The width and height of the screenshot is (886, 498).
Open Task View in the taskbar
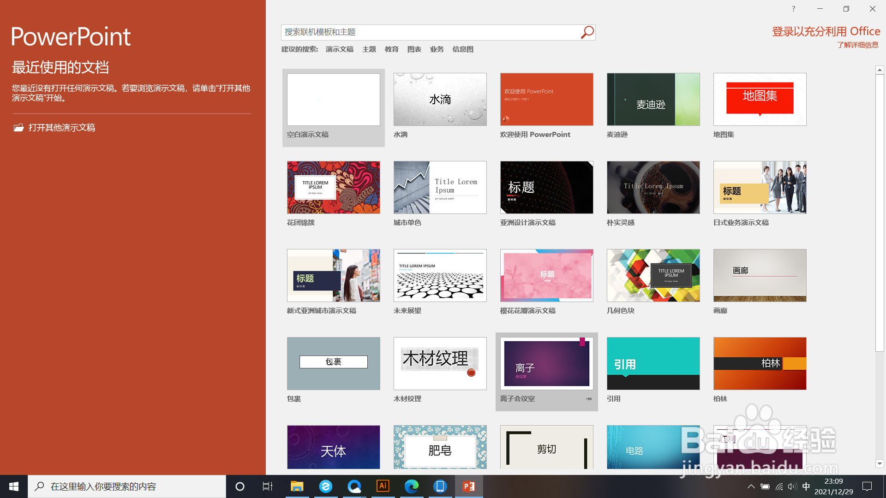[x=268, y=486]
